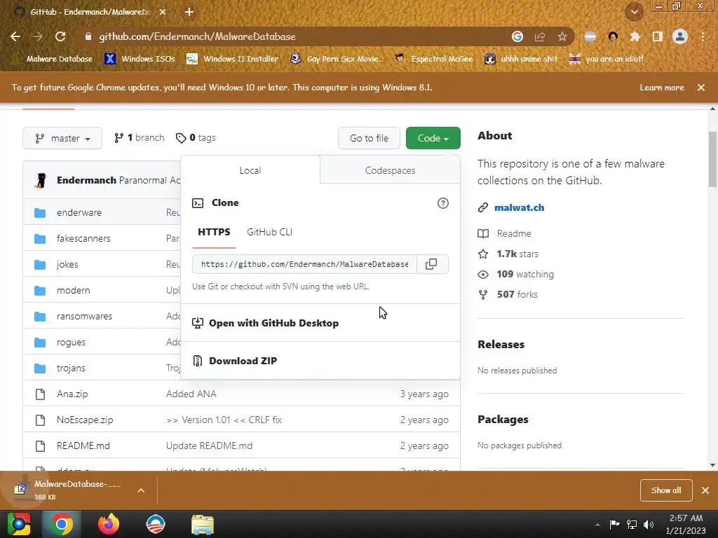Image resolution: width=718 pixels, height=538 pixels.
Task: Collapse the green Code dropdown button
Action: coord(433,138)
